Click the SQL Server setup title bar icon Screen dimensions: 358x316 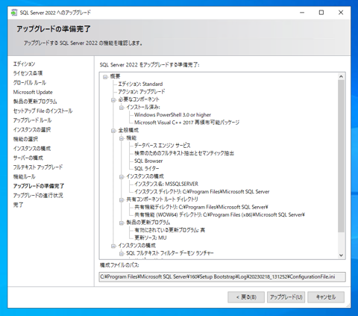click(14, 13)
